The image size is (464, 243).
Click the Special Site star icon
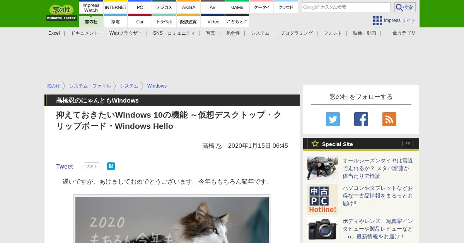(315, 143)
